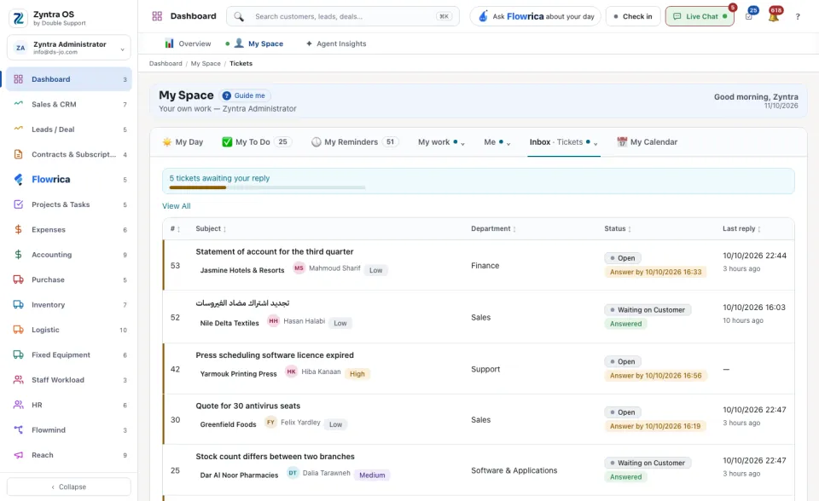
Task: Open Inventory sidebar icon
Action: coord(18,304)
